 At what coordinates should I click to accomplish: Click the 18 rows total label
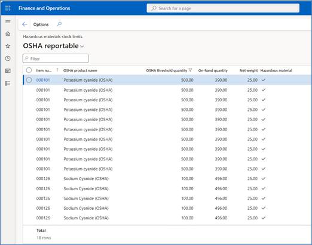(44, 238)
